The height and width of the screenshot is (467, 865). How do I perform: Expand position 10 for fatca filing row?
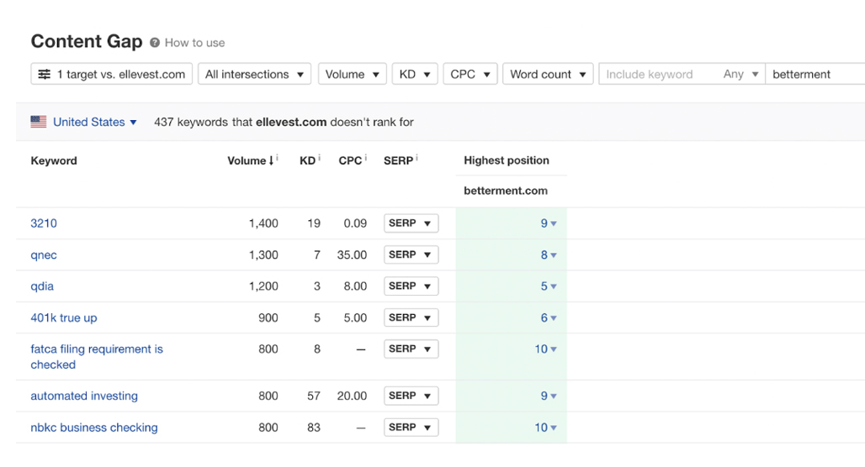click(545, 349)
